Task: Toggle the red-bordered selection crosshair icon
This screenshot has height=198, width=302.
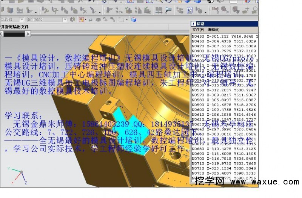Action: [82, 20]
